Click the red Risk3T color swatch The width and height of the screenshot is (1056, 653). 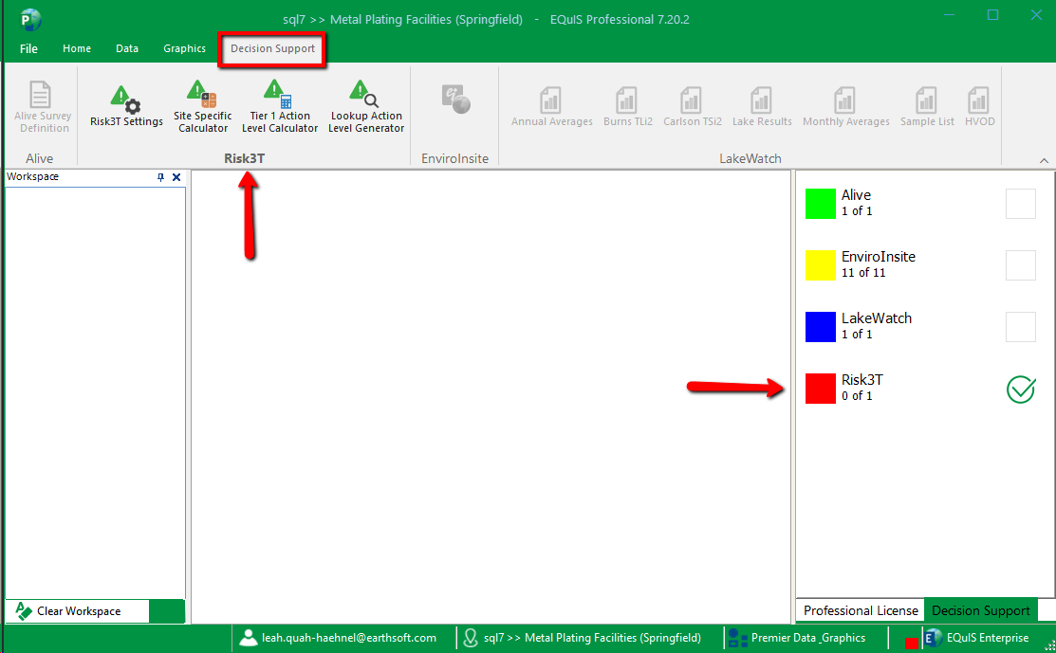click(x=821, y=389)
